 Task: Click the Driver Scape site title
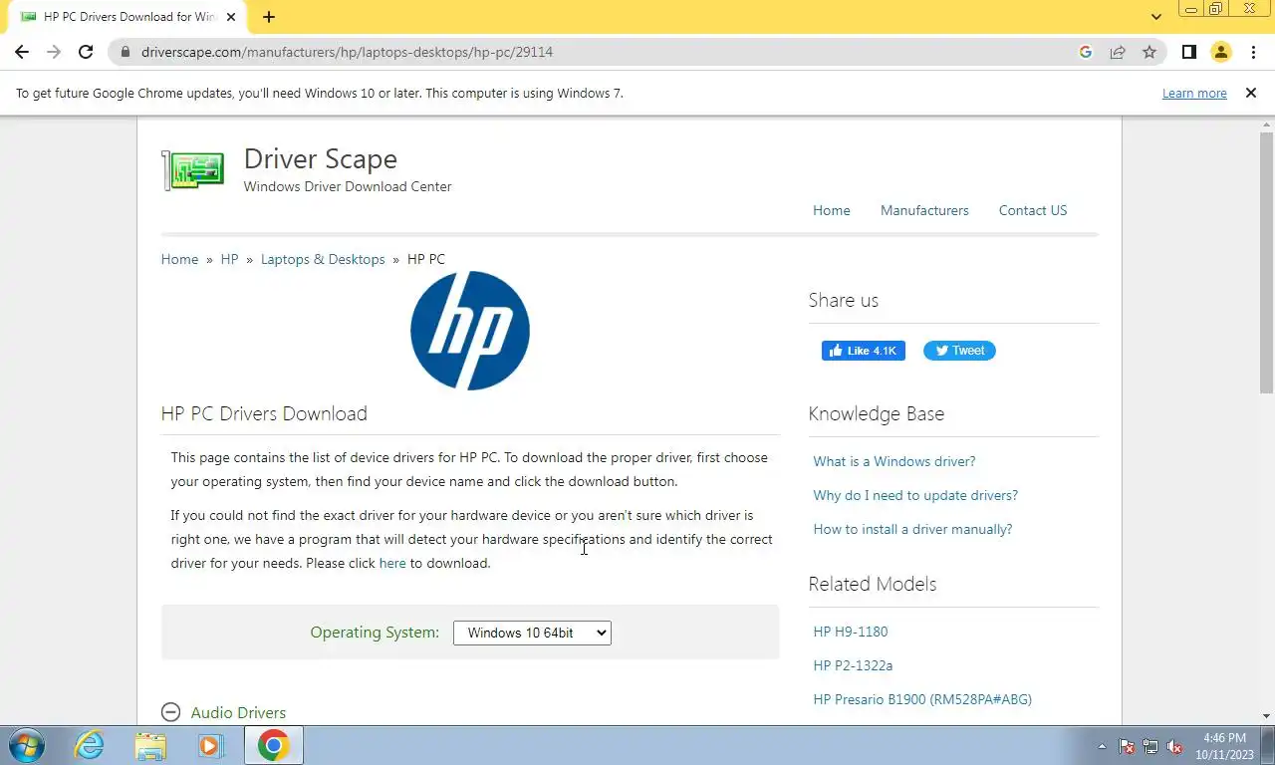321,158
